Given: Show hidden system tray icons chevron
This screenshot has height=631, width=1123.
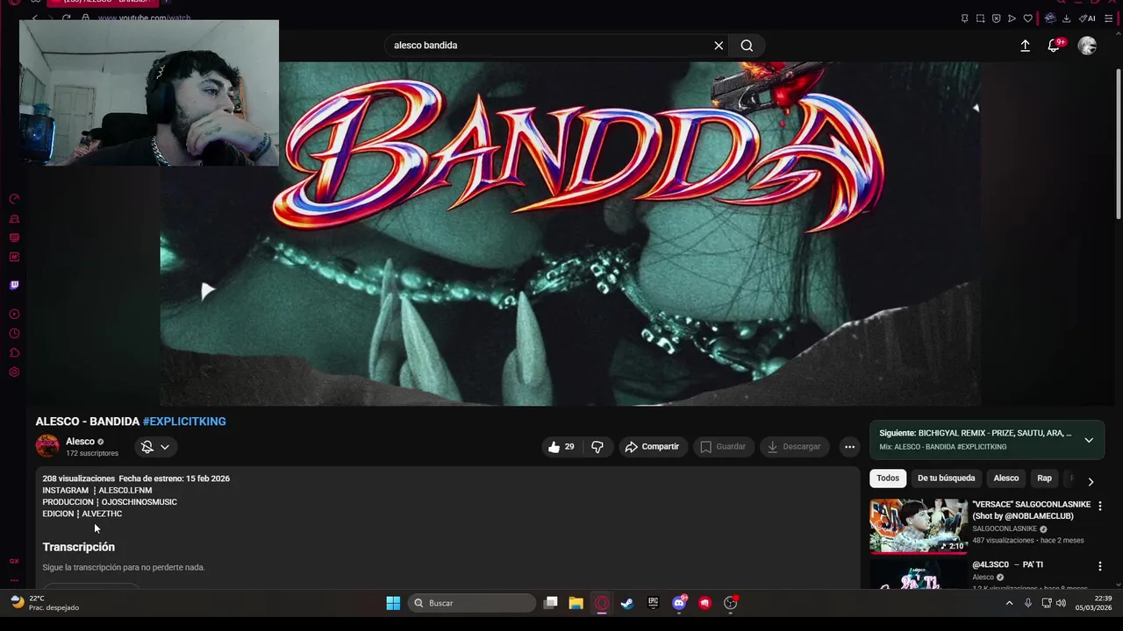Looking at the screenshot, I should click(1009, 603).
